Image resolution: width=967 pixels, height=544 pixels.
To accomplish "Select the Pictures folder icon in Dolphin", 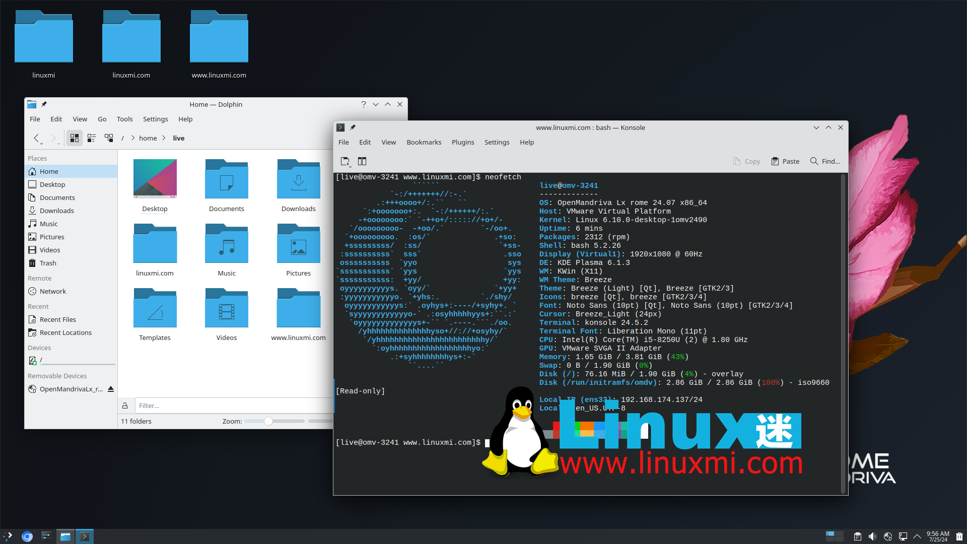I will (x=299, y=250).
